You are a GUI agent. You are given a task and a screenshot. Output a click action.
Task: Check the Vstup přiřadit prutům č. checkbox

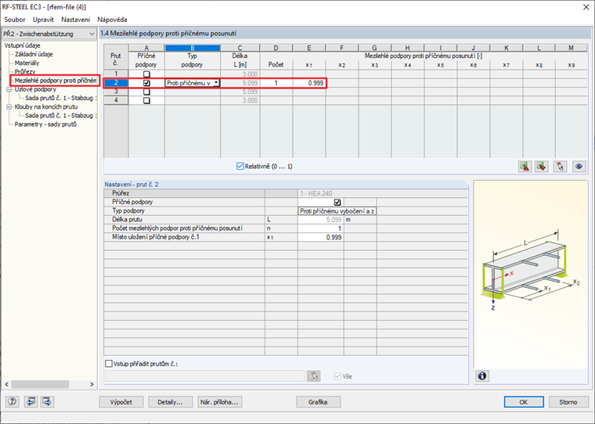click(109, 364)
